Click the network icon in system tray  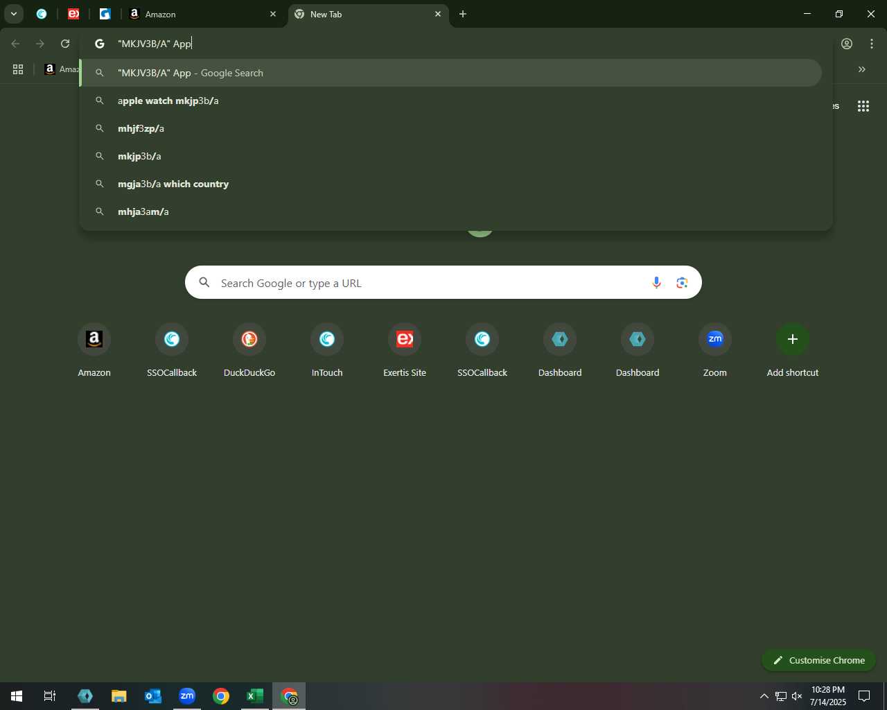[x=781, y=696]
